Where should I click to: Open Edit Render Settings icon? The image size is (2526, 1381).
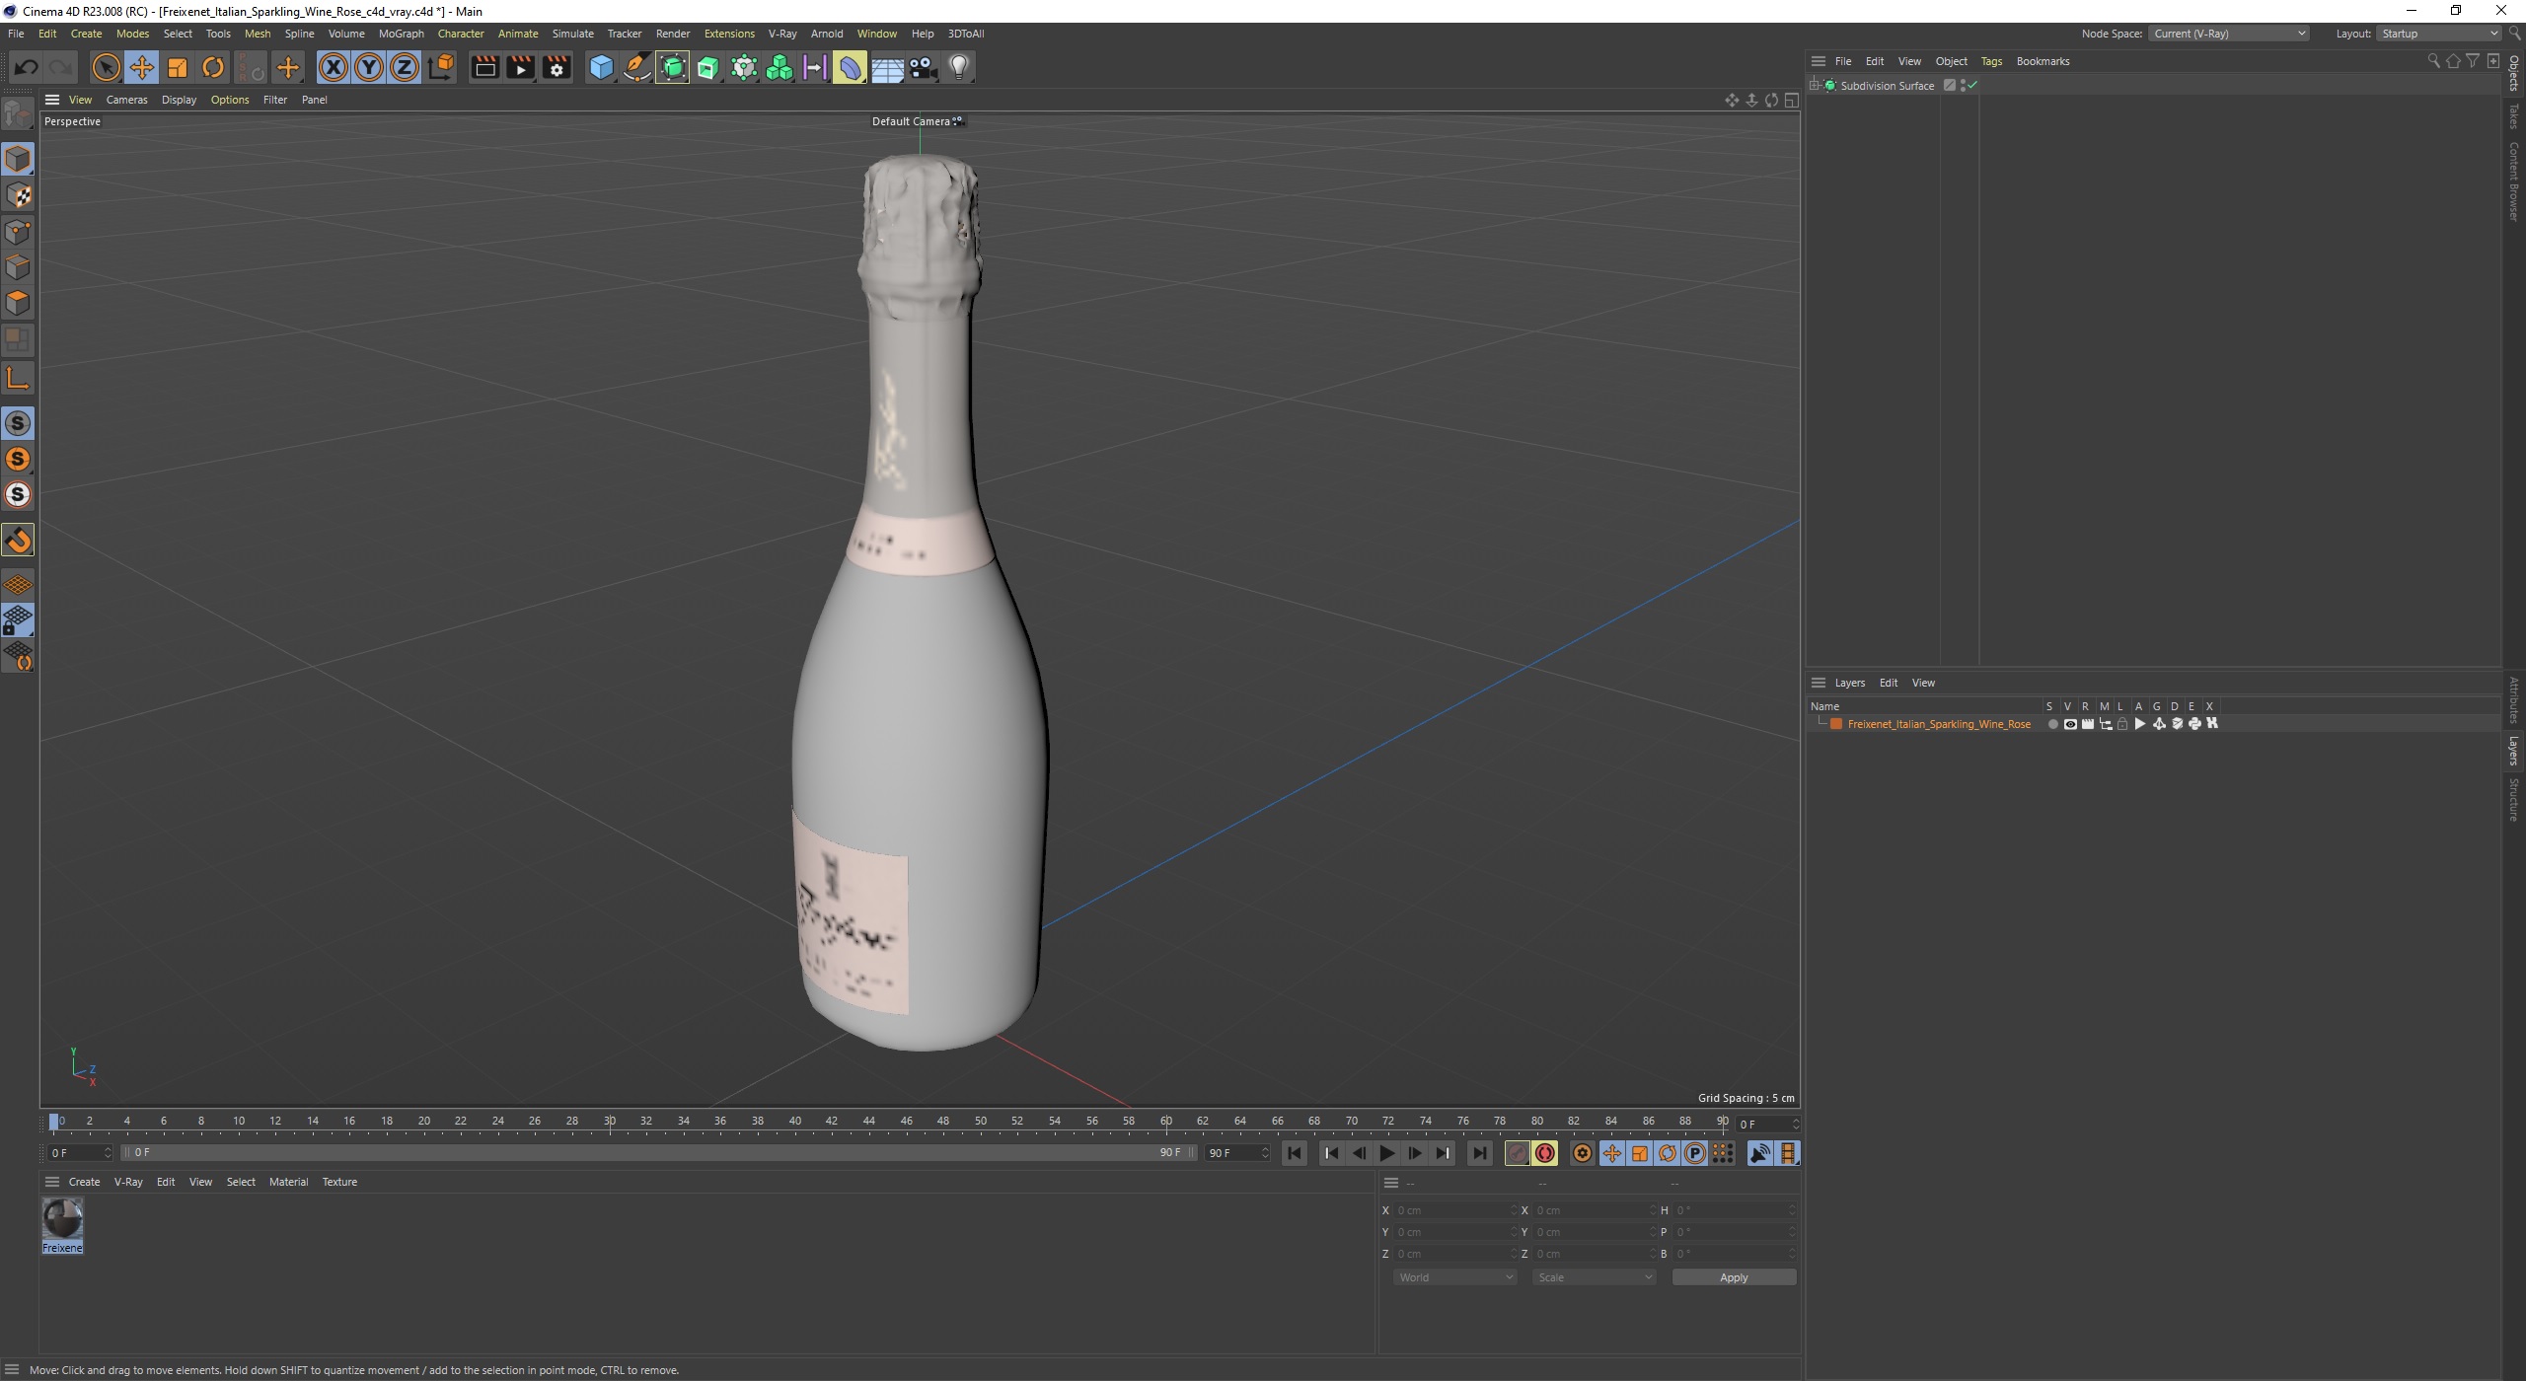[x=557, y=67]
